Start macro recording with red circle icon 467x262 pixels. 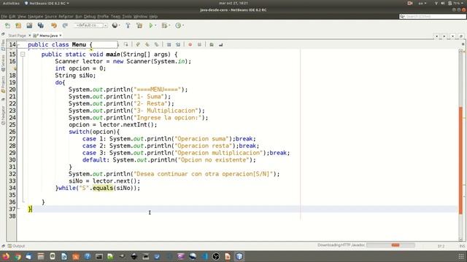pyautogui.click(x=190, y=44)
